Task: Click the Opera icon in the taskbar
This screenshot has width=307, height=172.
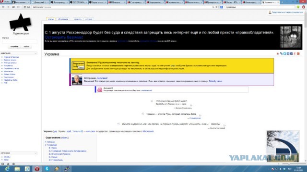Action: tap(37, 169)
